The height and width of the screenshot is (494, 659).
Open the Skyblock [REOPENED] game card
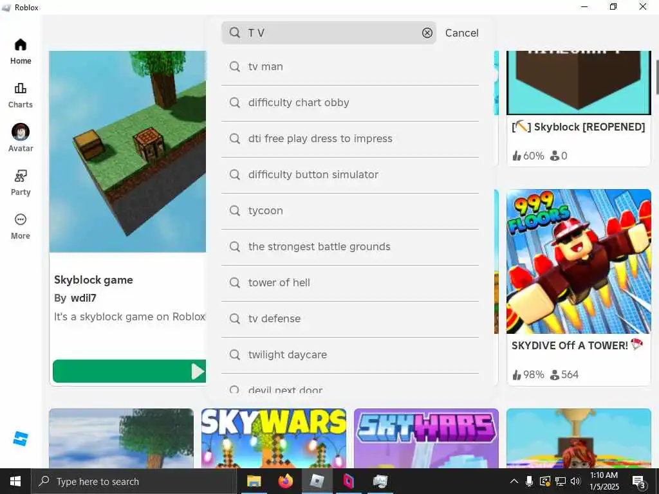coord(579,108)
